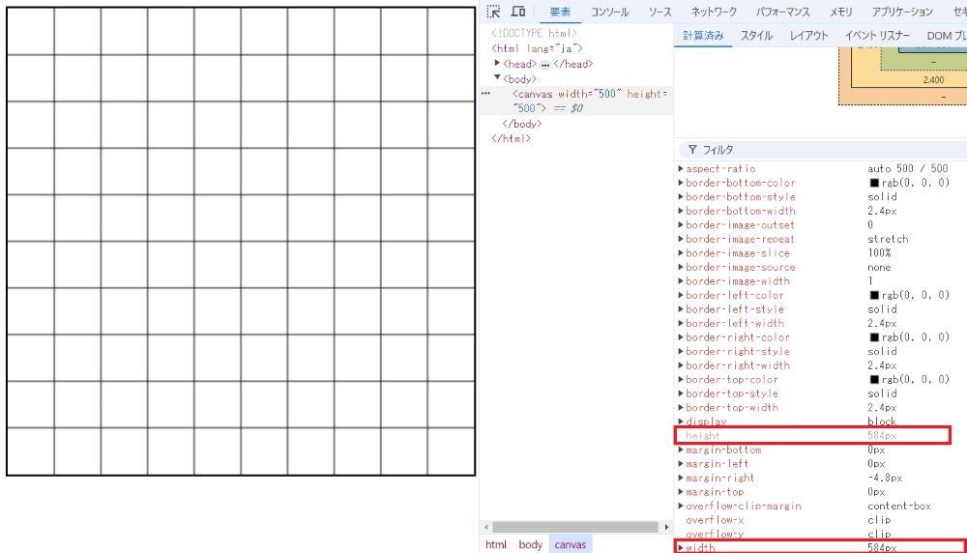
Task: Expand the head element node
Action: pos(497,63)
